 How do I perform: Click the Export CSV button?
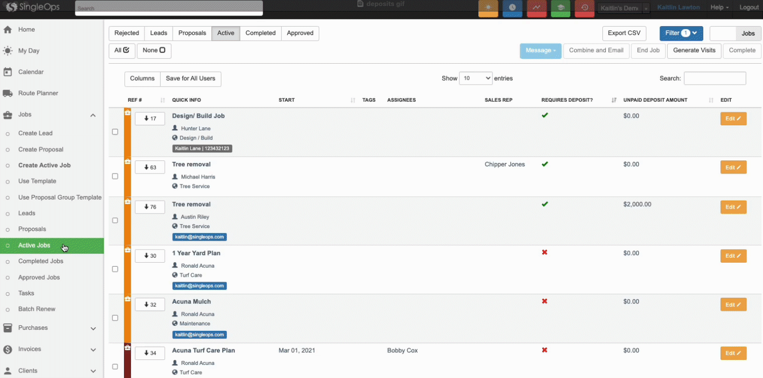click(623, 33)
